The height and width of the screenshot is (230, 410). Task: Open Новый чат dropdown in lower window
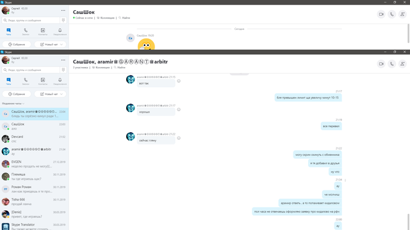pyautogui.click(x=50, y=94)
